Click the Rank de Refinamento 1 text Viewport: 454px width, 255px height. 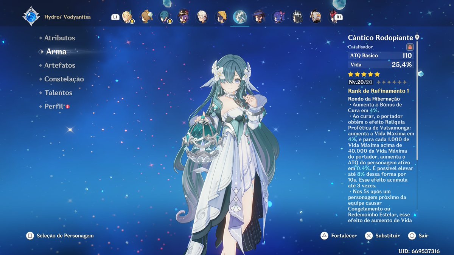click(378, 91)
